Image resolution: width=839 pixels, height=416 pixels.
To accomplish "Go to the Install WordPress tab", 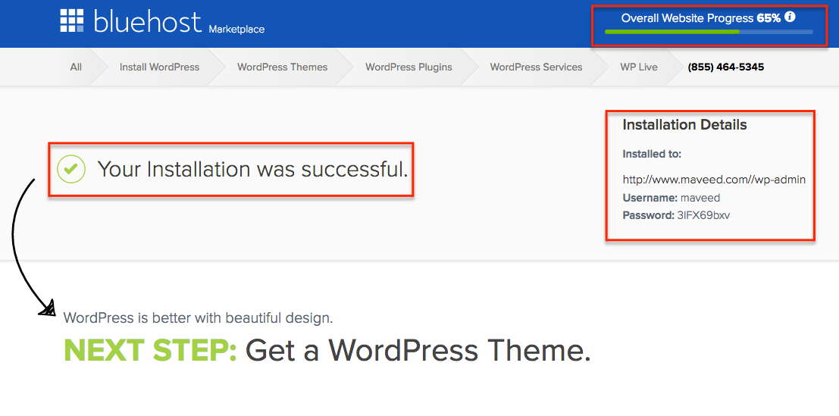I will coord(159,67).
